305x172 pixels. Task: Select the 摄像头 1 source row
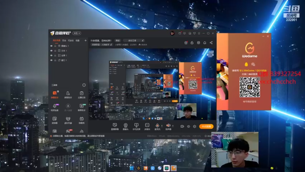(68, 46)
